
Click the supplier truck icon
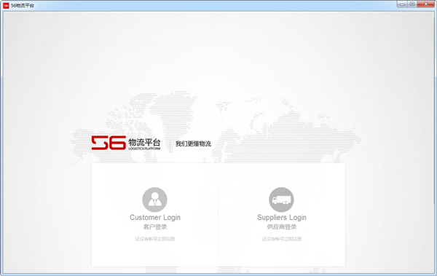point(281,200)
